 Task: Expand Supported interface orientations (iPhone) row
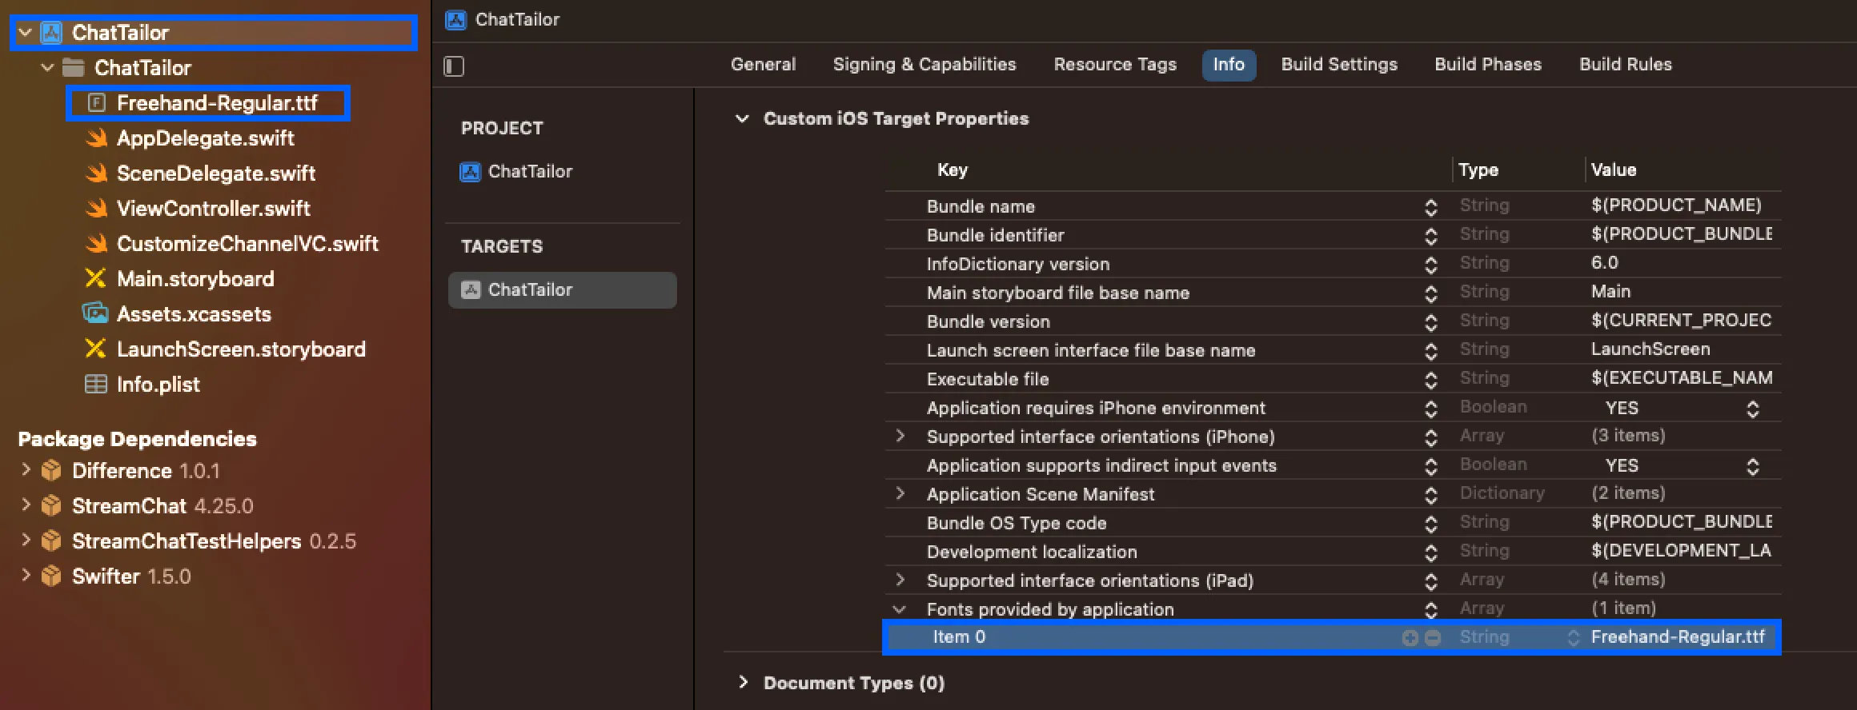(x=900, y=436)
